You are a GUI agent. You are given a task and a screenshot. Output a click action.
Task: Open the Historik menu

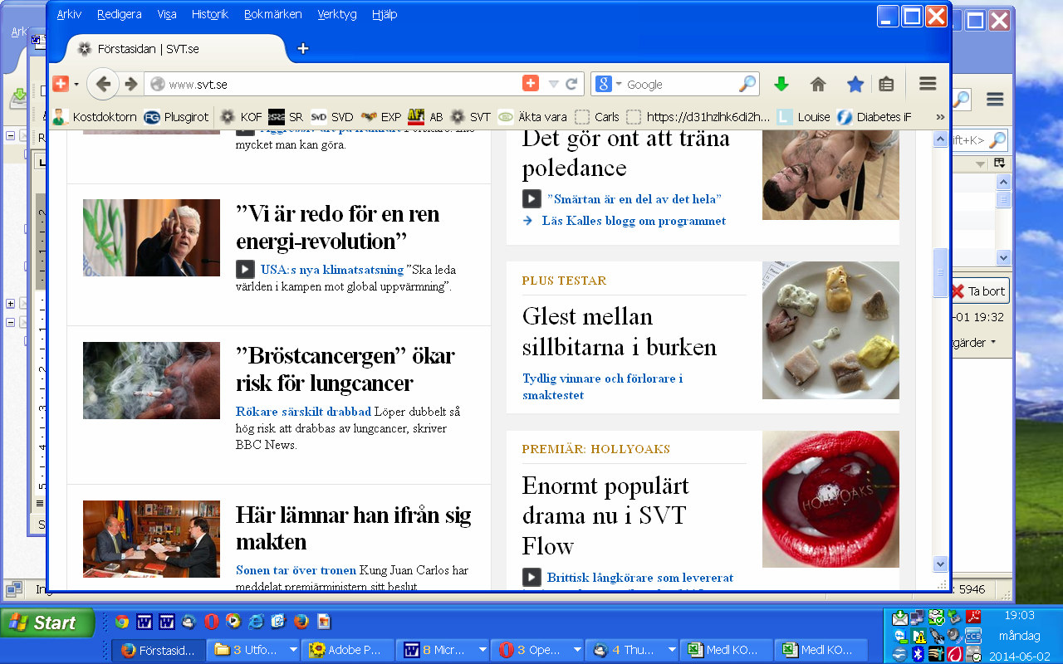[211, 14]
